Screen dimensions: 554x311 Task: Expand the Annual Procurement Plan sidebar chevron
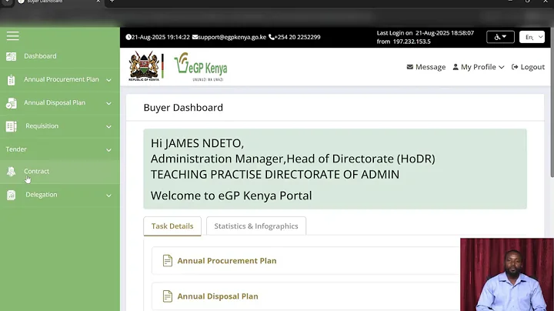pyautogui.click(x=108, y=80)
